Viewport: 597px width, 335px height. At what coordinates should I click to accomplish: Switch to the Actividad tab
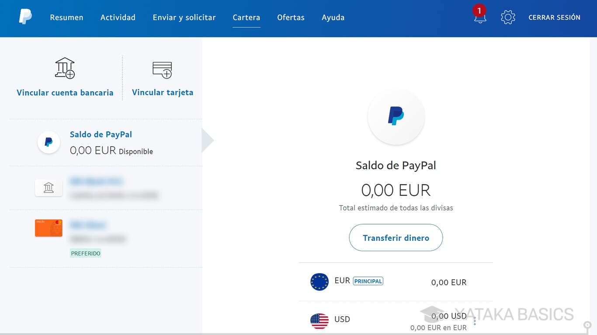[118, 17]
